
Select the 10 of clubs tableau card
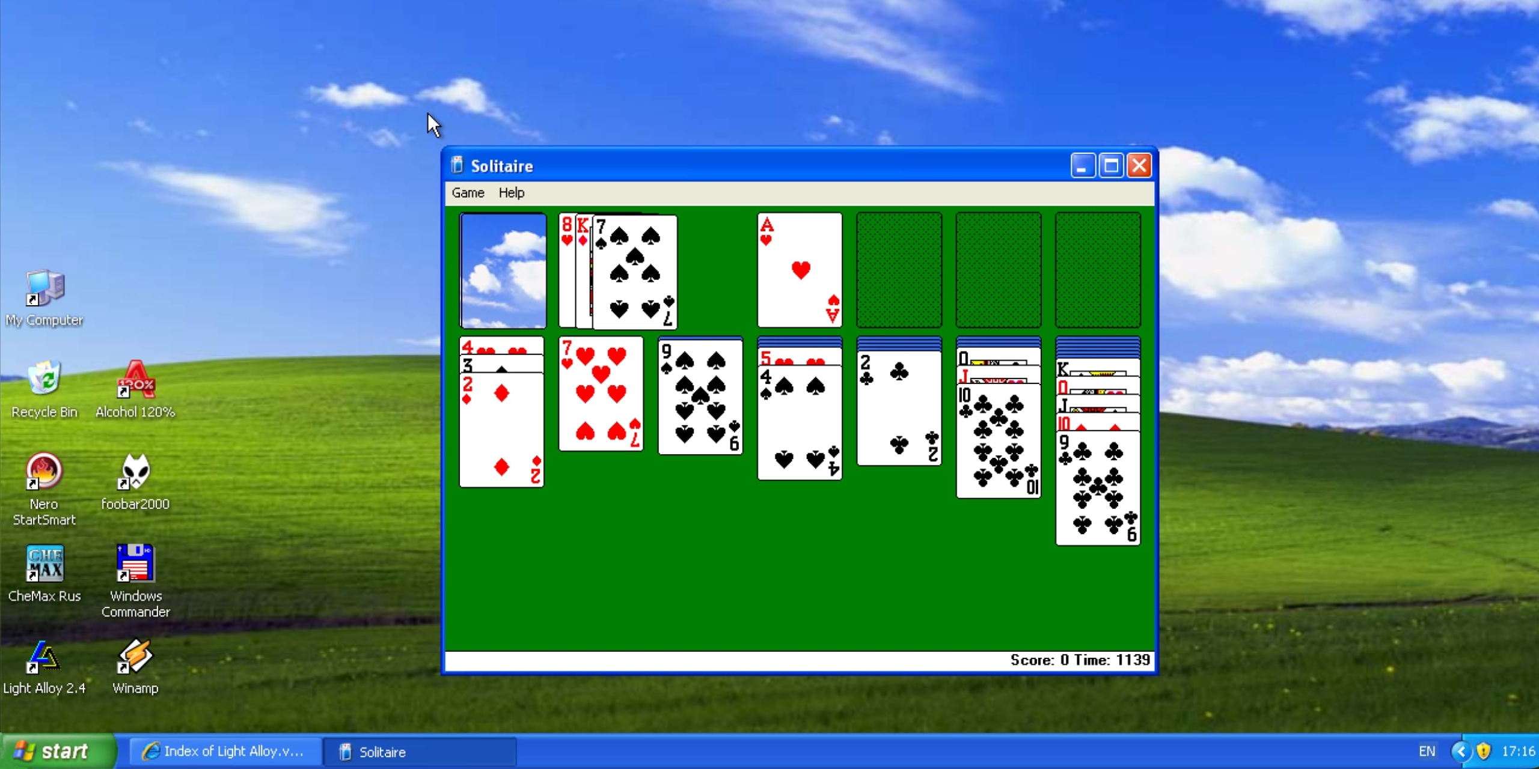tap(998, 440)
